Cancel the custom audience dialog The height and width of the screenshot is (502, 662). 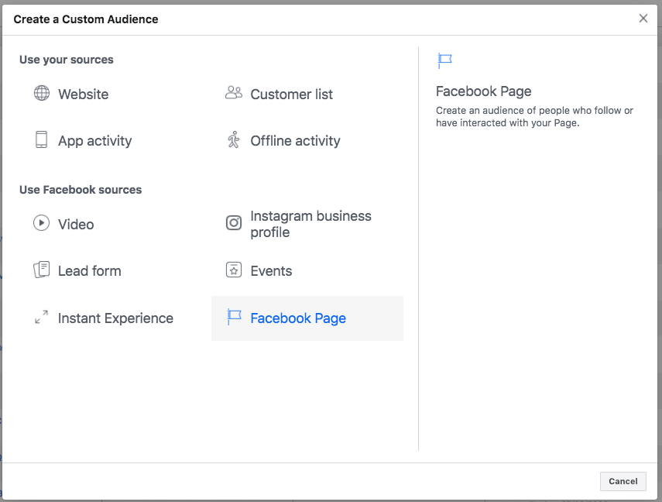[623, 481]
